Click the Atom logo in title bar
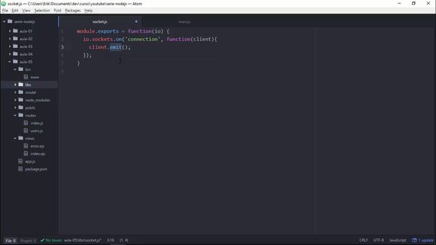The image size is (436, 245). (3, 3)
